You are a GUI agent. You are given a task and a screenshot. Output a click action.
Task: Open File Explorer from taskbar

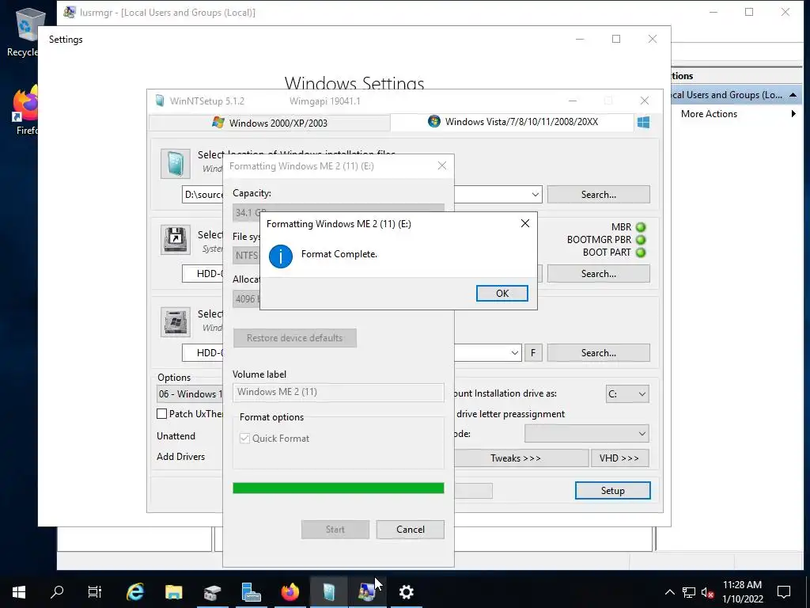173,592
